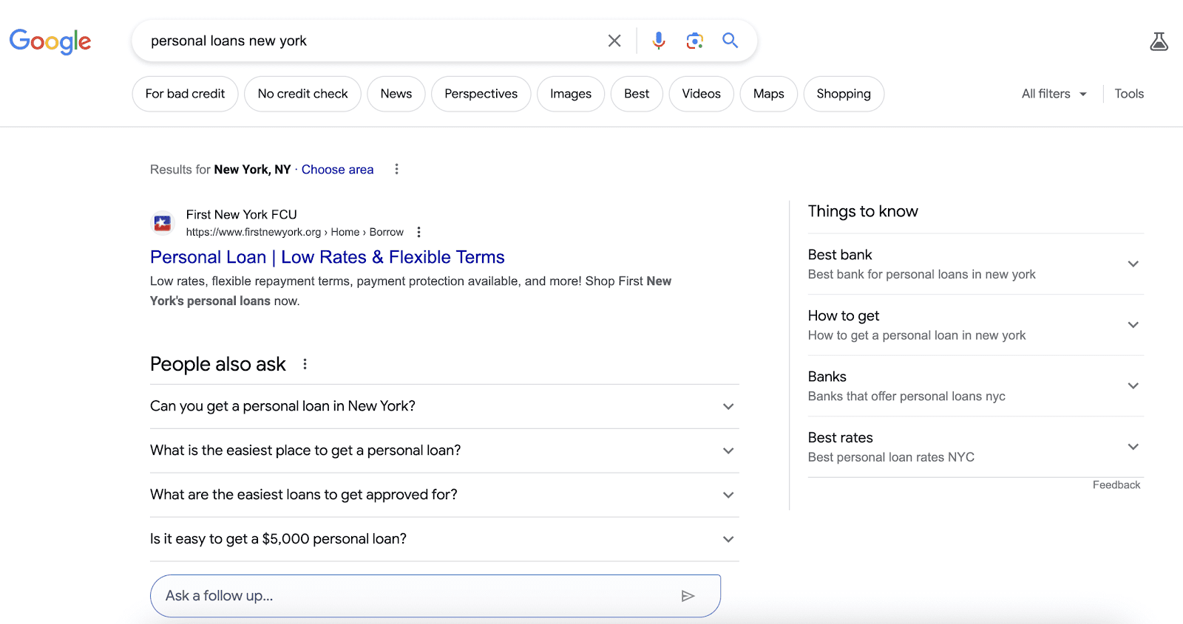
Task: Switch to the News tab
Action: (396, 94)
